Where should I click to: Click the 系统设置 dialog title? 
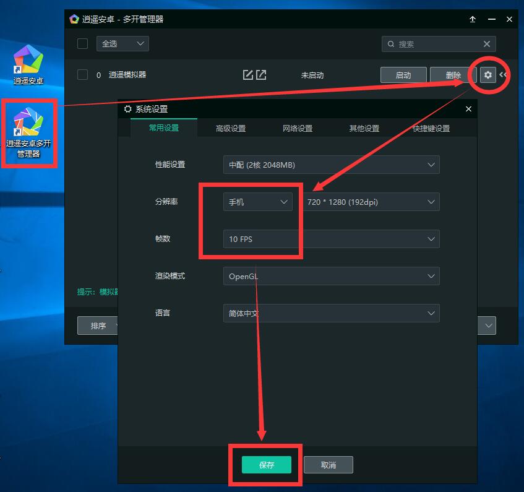[152, 109]
